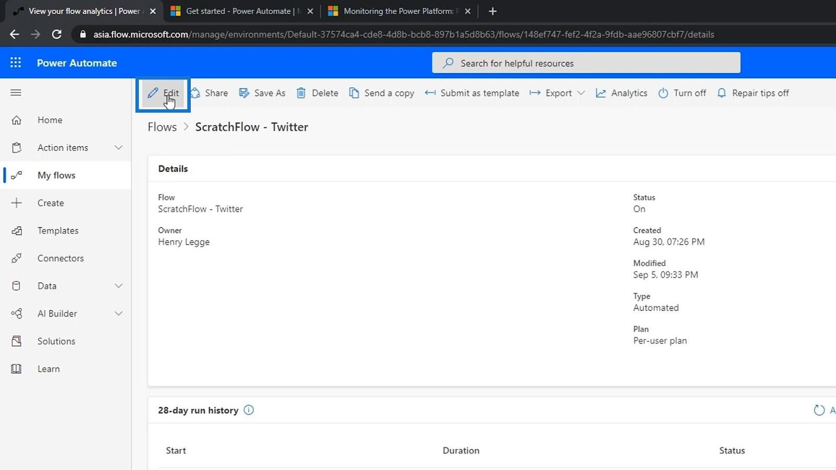Open Create in the sidebar
The width and height of the screenshot is (836, 470).
pyautogui.click(x=65, y=203)
